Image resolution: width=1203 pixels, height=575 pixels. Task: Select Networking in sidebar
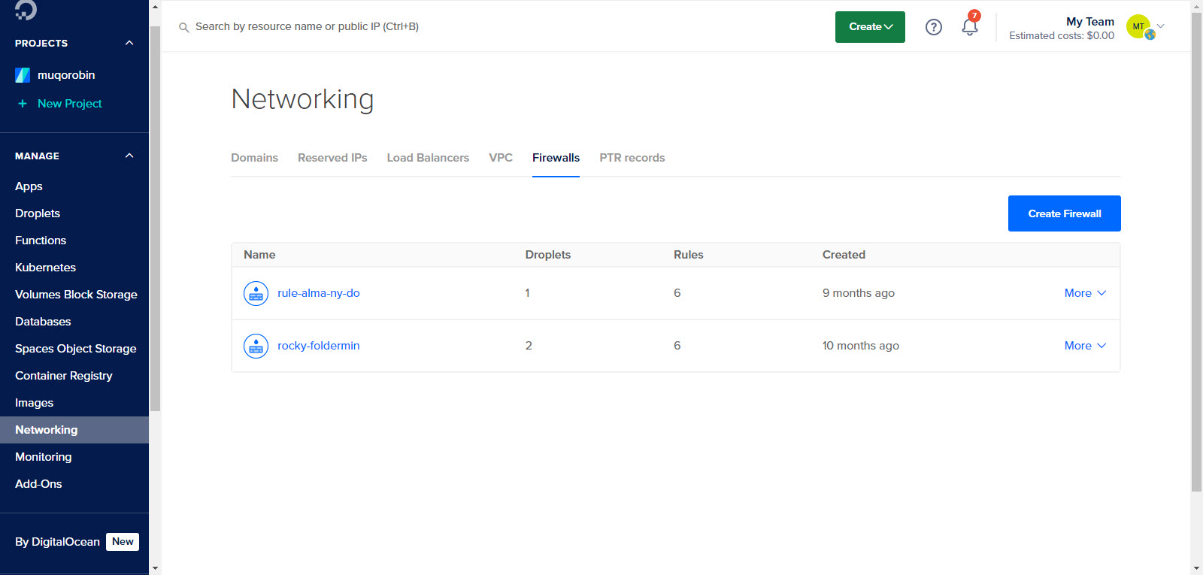point(74,430)
